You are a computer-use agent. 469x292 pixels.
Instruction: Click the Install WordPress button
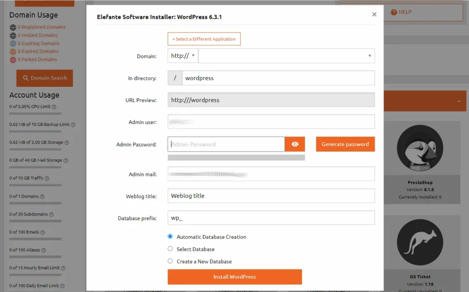tap(235, 277)
